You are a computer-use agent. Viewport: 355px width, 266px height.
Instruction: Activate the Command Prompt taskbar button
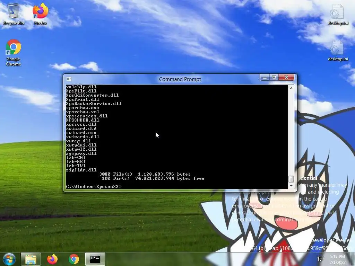(95, 259)
